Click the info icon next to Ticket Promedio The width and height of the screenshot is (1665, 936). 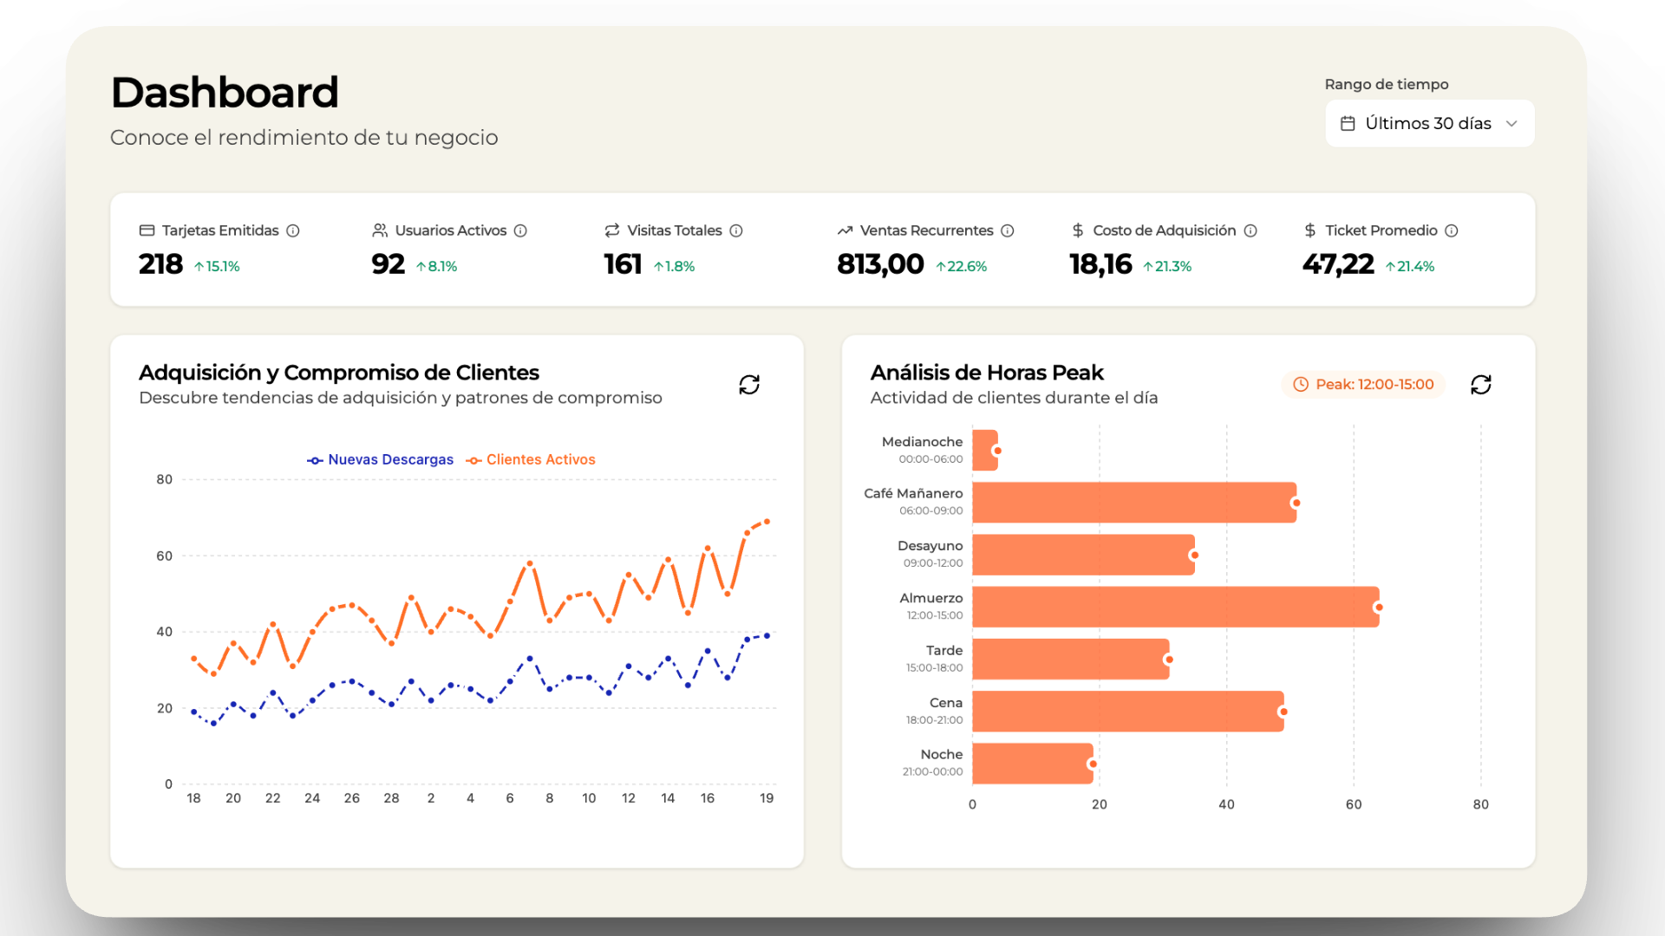pos(1452,231)
